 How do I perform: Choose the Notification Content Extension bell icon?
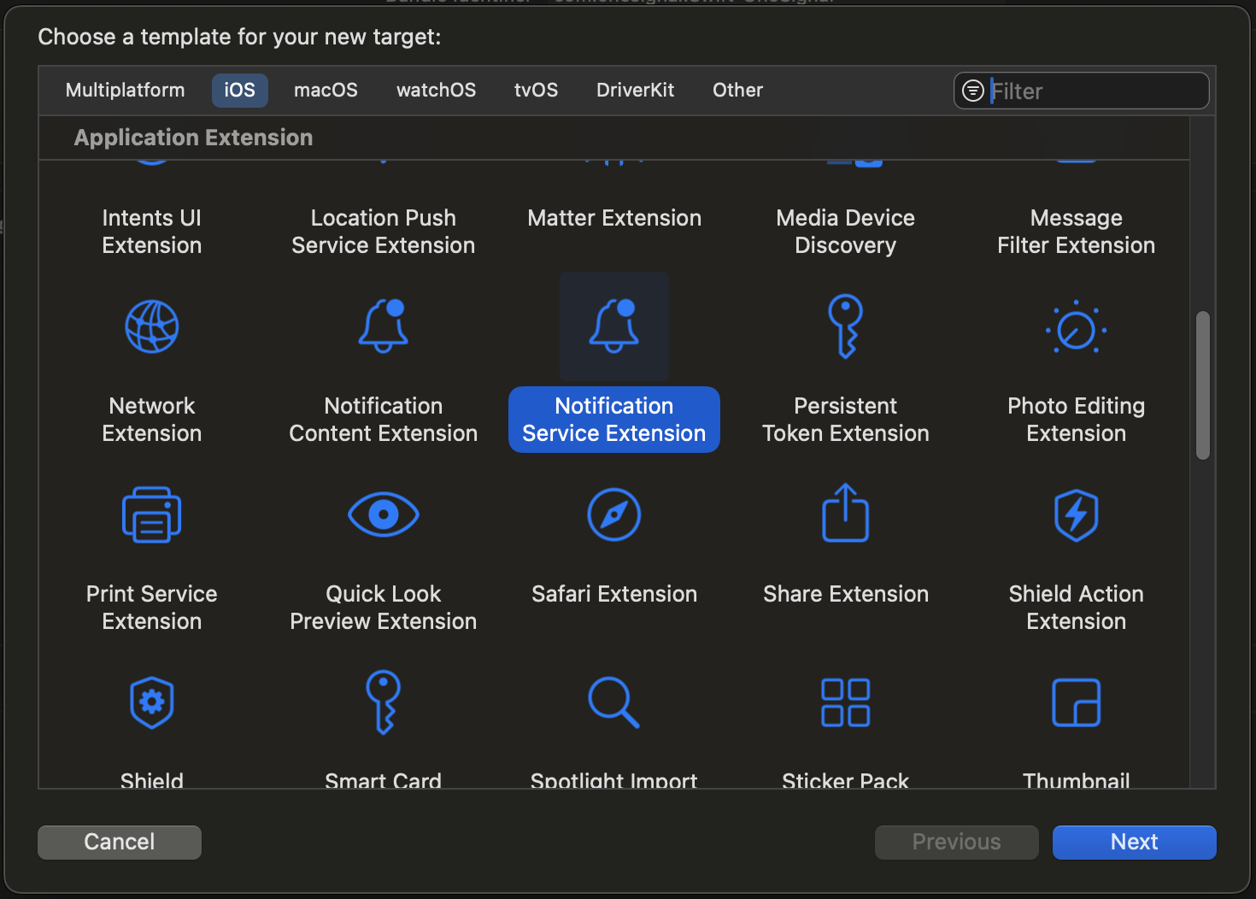[x=383, y=326]
